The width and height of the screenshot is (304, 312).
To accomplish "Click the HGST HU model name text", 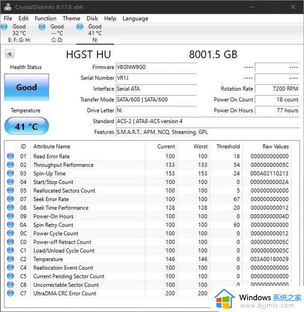I will coord(88,55).
